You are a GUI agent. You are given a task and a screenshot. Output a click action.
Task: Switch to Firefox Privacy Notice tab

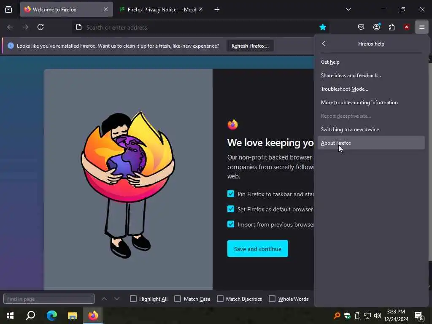pyautogui.click(x=162, y=10)
